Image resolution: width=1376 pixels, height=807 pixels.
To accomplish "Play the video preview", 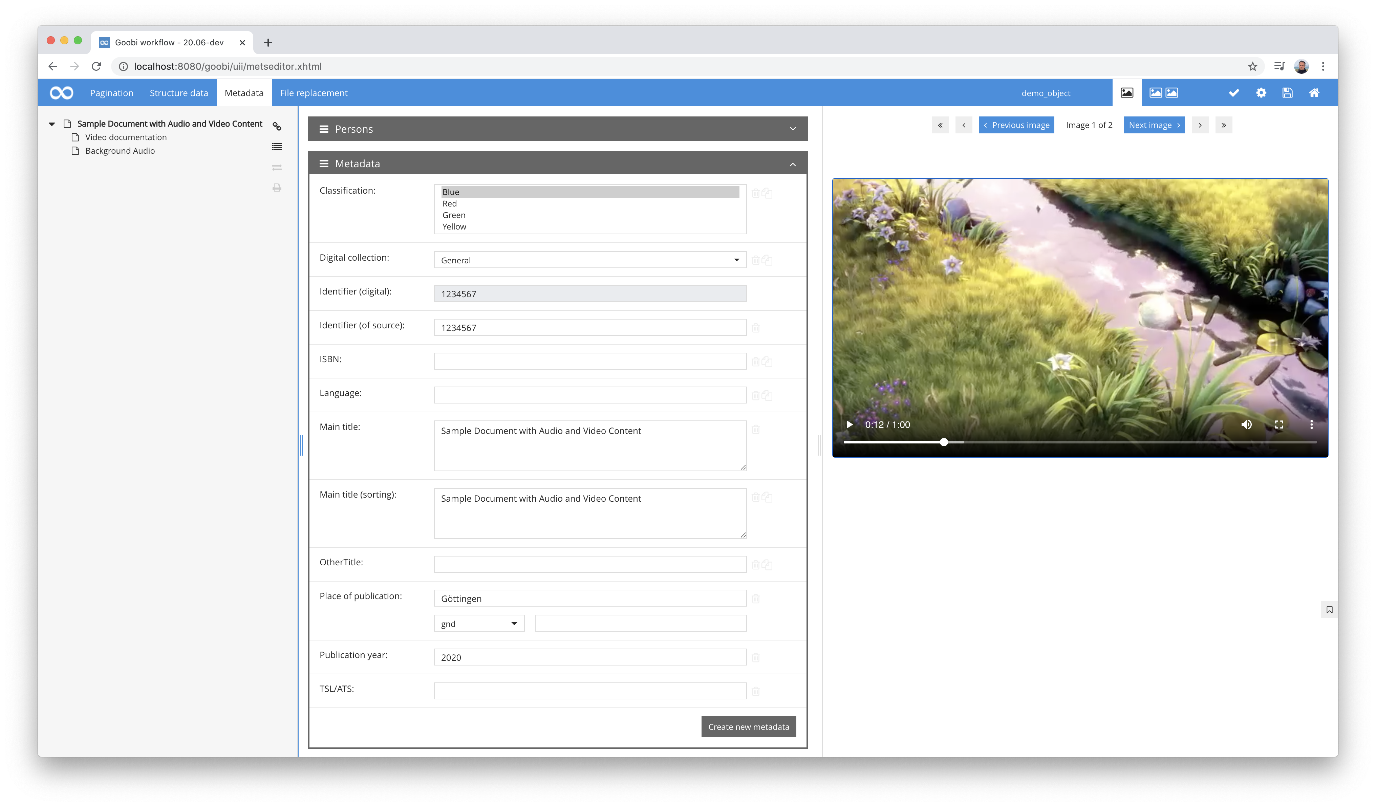I will tap(849, 424).
